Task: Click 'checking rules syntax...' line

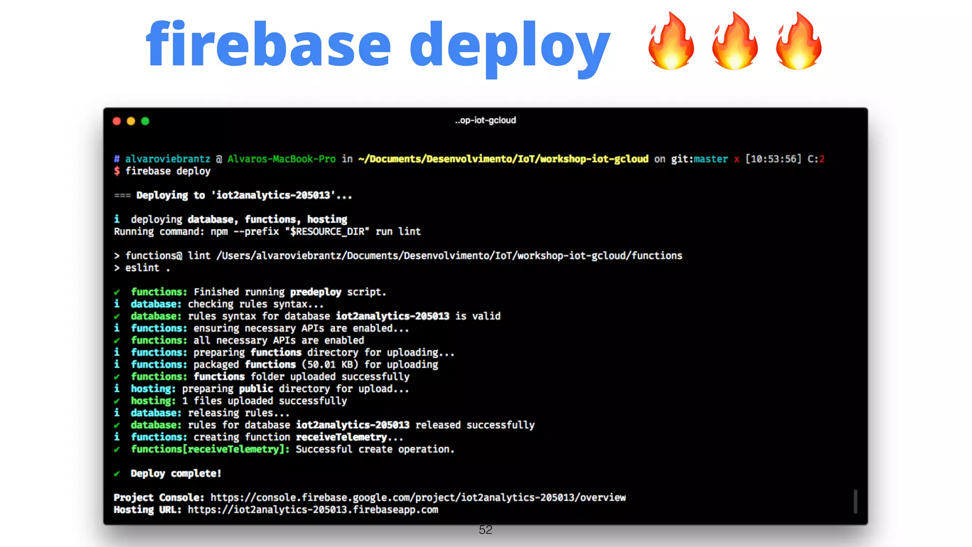Action: [x=219, y=304]
